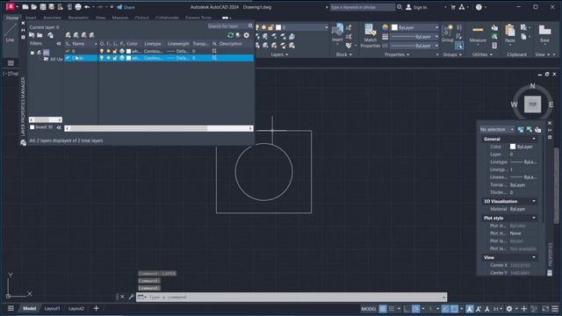Click the New Layer icon

[68, 35]
